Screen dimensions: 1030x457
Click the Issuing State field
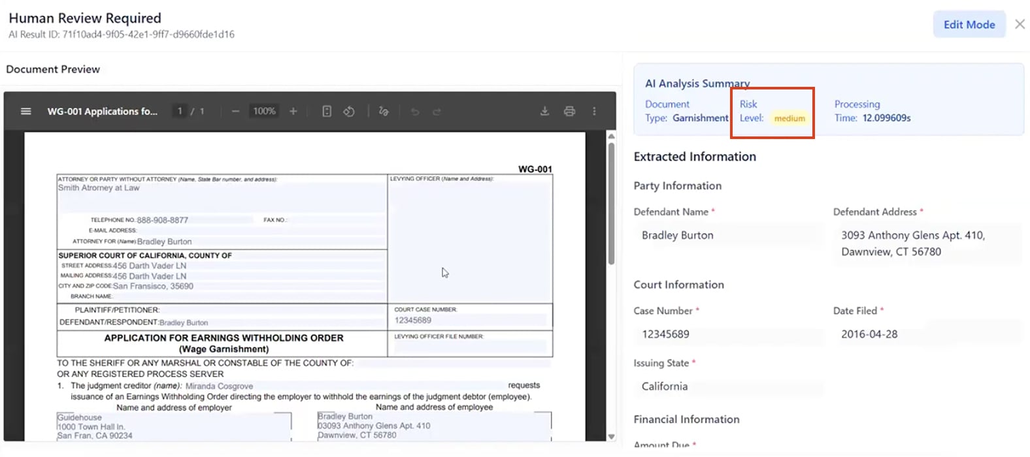click(x=727, y=386)
